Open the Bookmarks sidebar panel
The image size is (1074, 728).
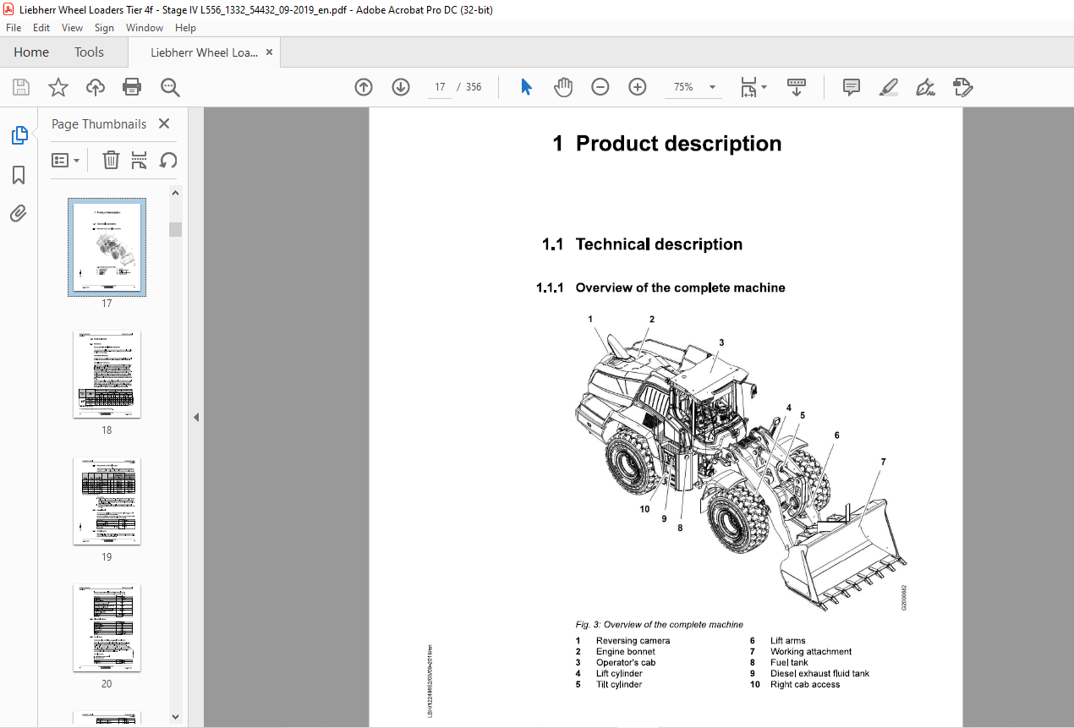(19, 175)
